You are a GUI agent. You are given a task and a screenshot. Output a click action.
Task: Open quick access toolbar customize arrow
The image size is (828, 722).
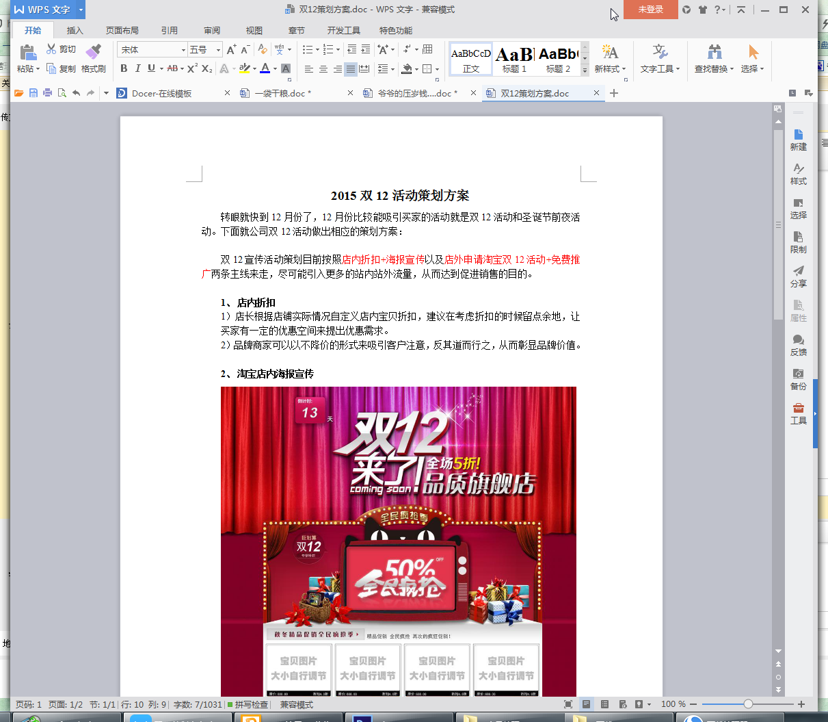106,93
